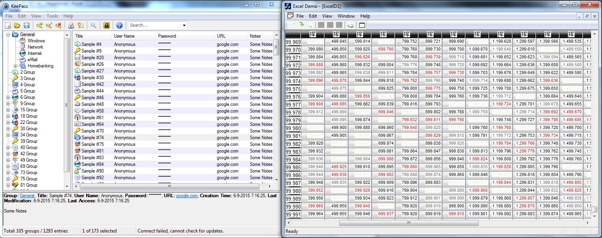Click the icon beside Sample #84 entry

click(x=78, y=164)
